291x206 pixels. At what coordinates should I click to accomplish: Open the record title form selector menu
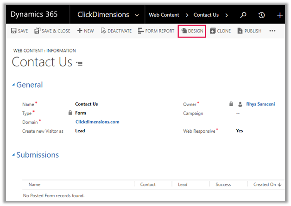pos(79,64)
